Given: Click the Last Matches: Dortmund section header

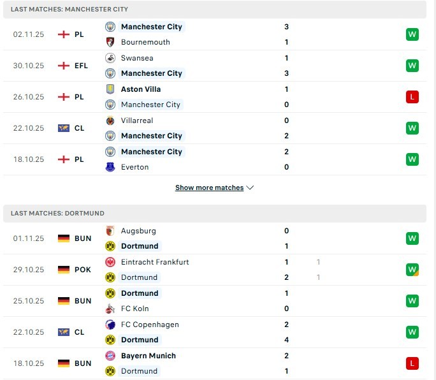Looking at the screenshot, I should [57, 214].
